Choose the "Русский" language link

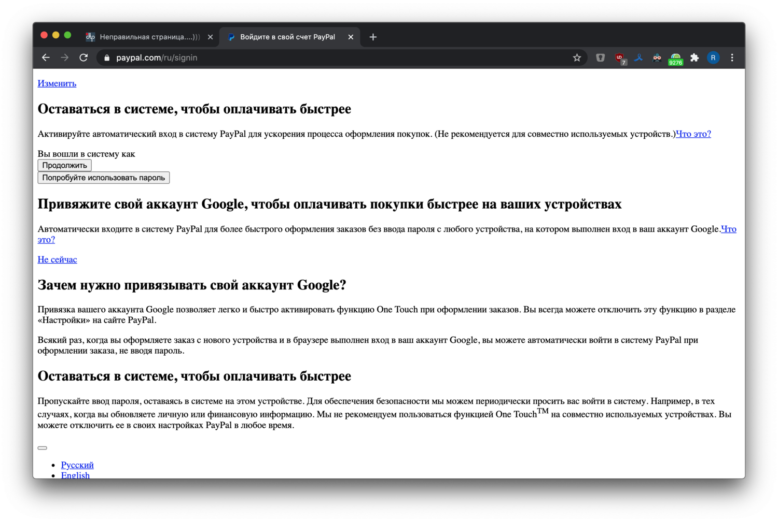click(77, 465)
